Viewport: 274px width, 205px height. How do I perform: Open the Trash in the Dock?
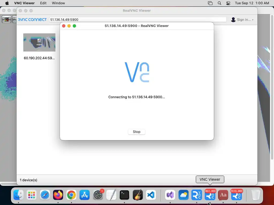click(x=256, y=195)
